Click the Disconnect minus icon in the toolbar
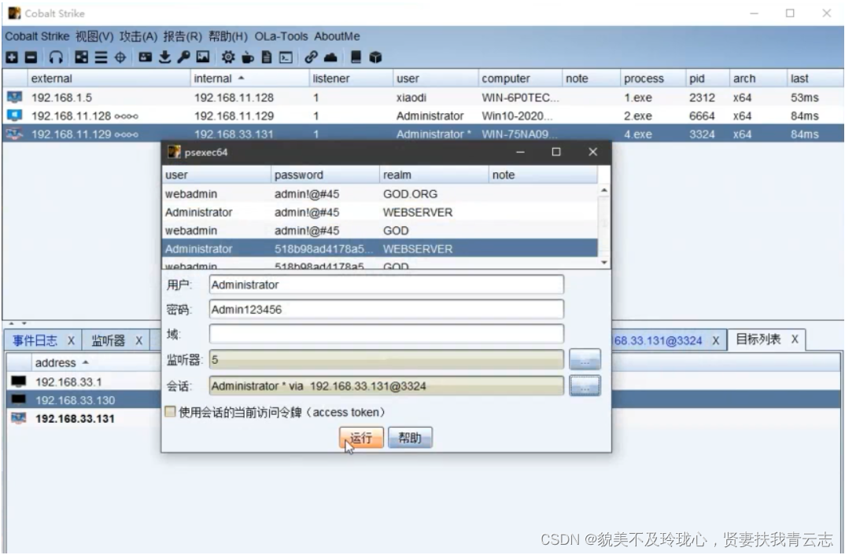Screen dimensions: 845x555 31,57
